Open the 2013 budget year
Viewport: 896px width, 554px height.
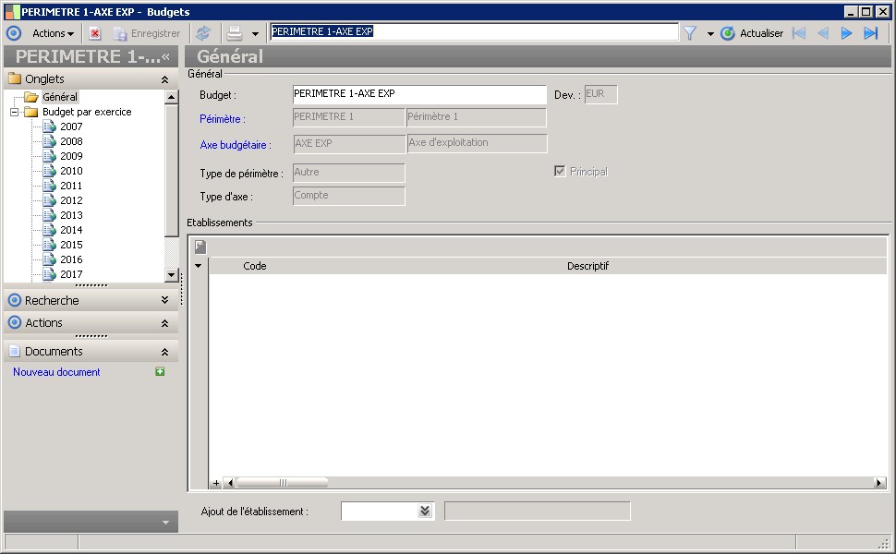pyautogui.click(x=71, y=215)
